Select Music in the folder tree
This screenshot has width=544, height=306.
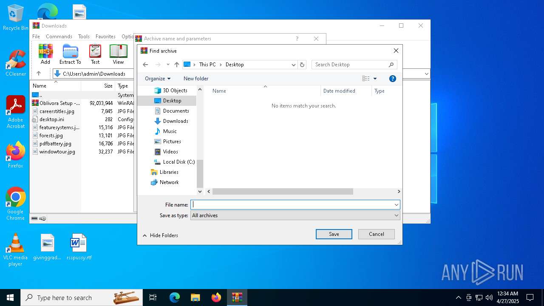165,131
